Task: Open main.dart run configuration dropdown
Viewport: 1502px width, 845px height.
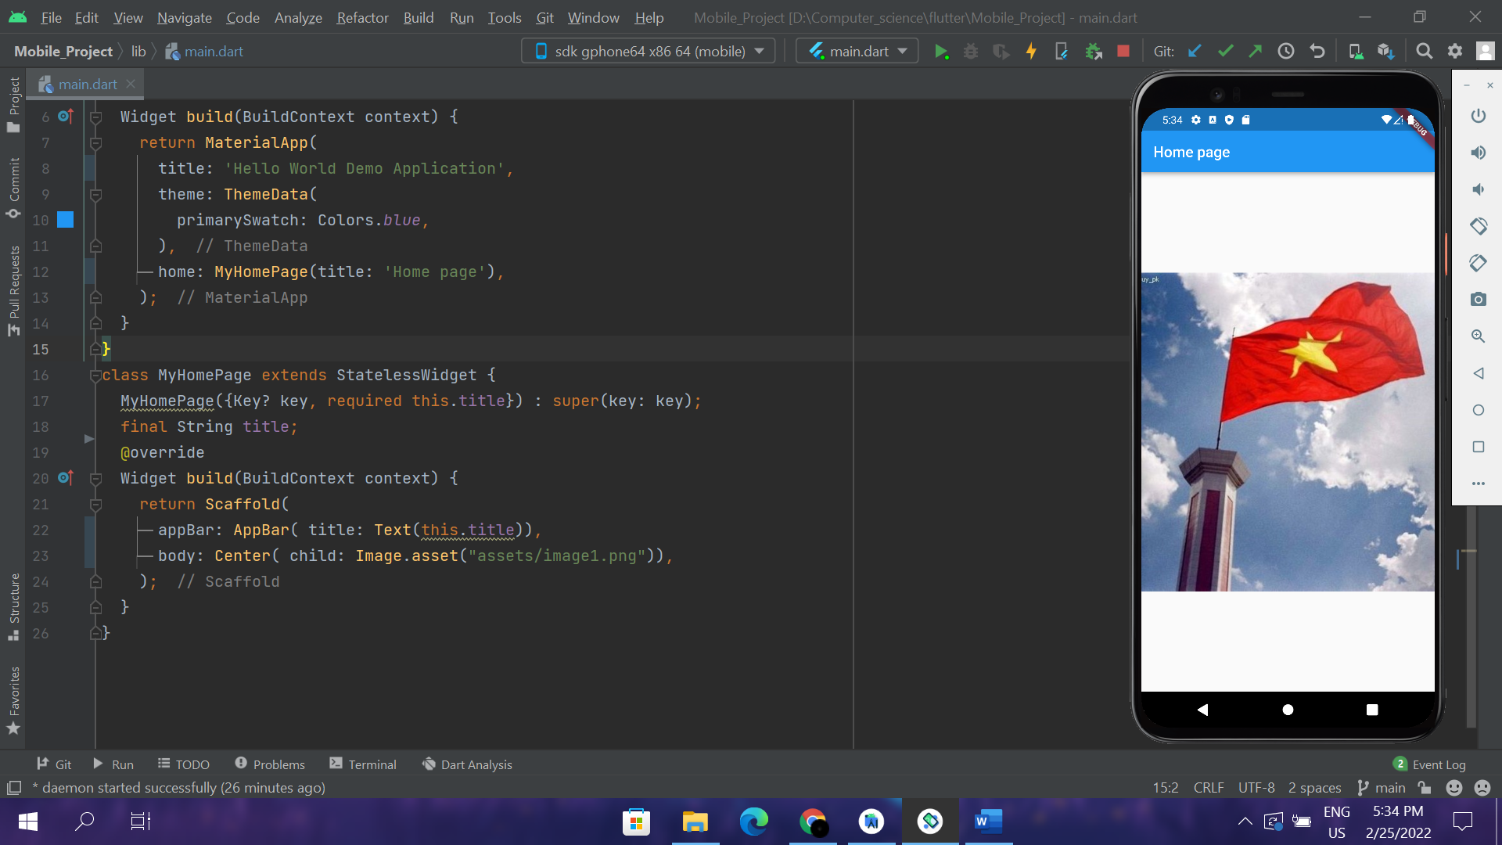Action: coord(857,52)
